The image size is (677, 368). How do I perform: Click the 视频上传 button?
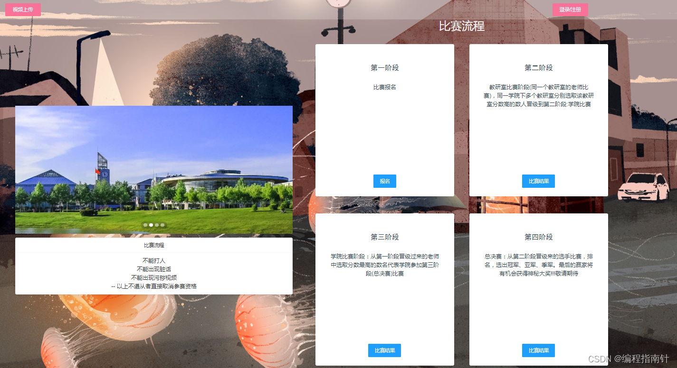pyautogui.click(x=23, y=9)
